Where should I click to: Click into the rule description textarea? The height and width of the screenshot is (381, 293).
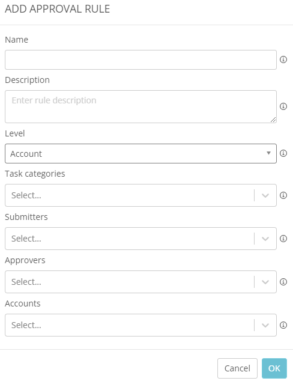tap(140, 107)
